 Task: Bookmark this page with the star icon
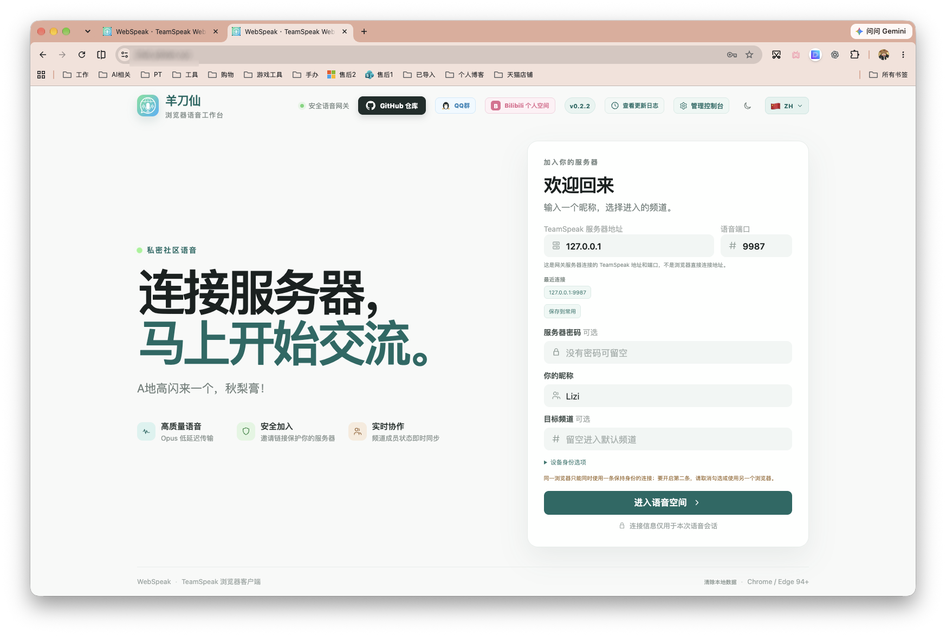[749, 55]
